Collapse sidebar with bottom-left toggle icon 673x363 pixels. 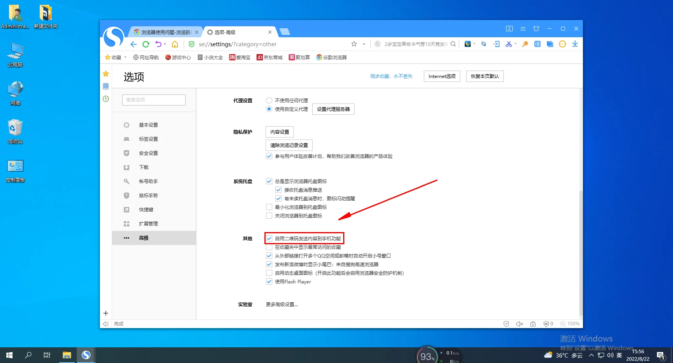click(x=105, y=324)
